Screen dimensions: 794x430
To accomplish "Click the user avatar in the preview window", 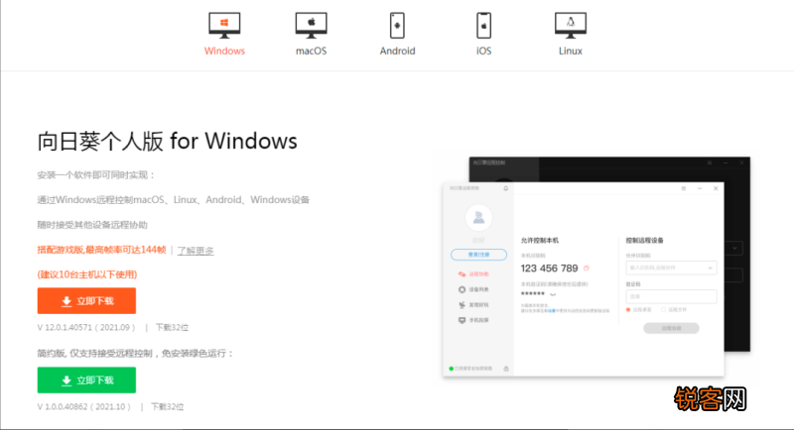I will click(x=478, y=218).
